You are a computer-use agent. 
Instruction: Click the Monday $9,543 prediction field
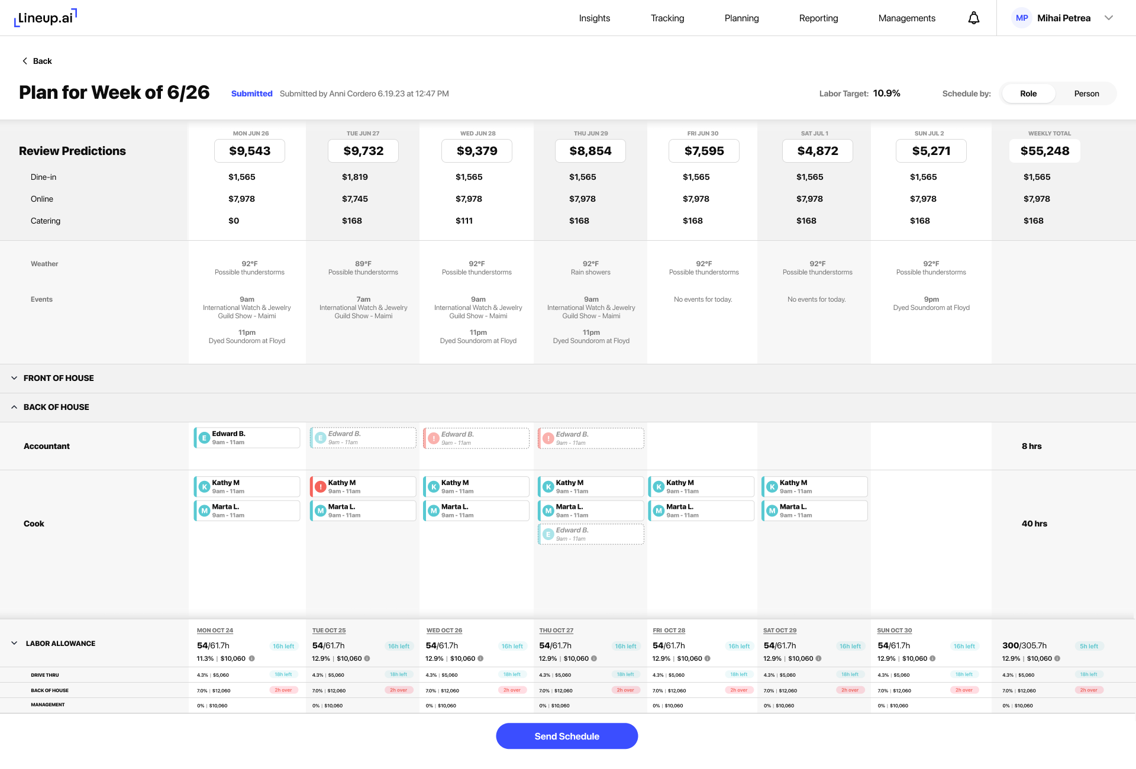click(250, 151)
